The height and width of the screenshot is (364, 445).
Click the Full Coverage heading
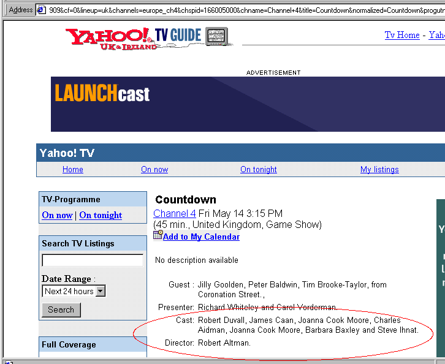pos(69,345)
